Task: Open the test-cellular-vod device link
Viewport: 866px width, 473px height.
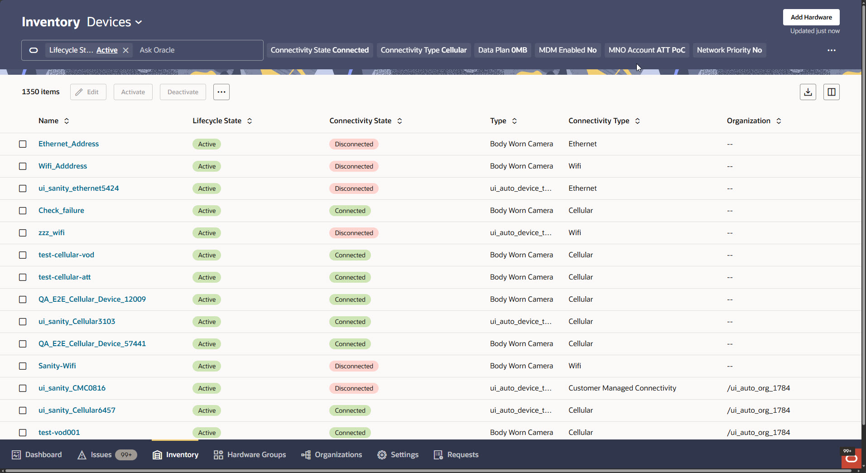Action: tap(66, 255)
